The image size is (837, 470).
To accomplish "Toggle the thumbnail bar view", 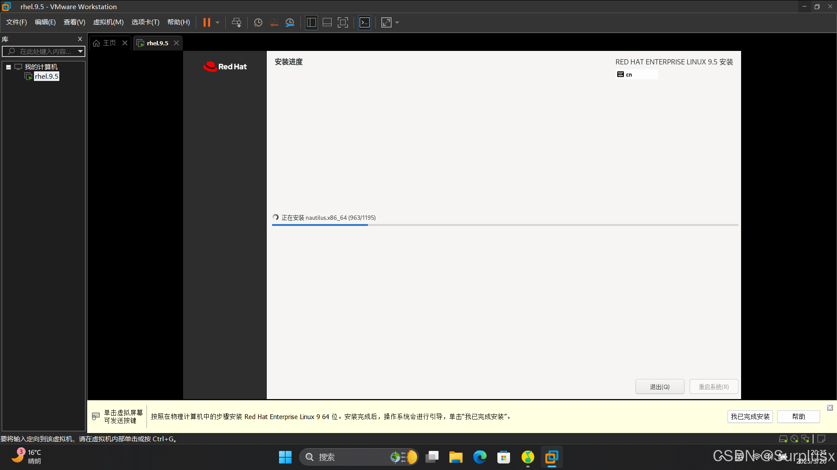I will [x=327, y=23].
